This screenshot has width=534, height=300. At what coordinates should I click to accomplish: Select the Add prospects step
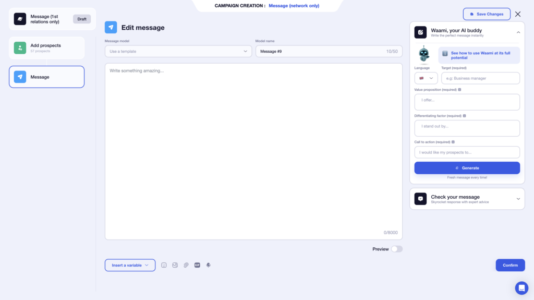click(x=46, y=48)
